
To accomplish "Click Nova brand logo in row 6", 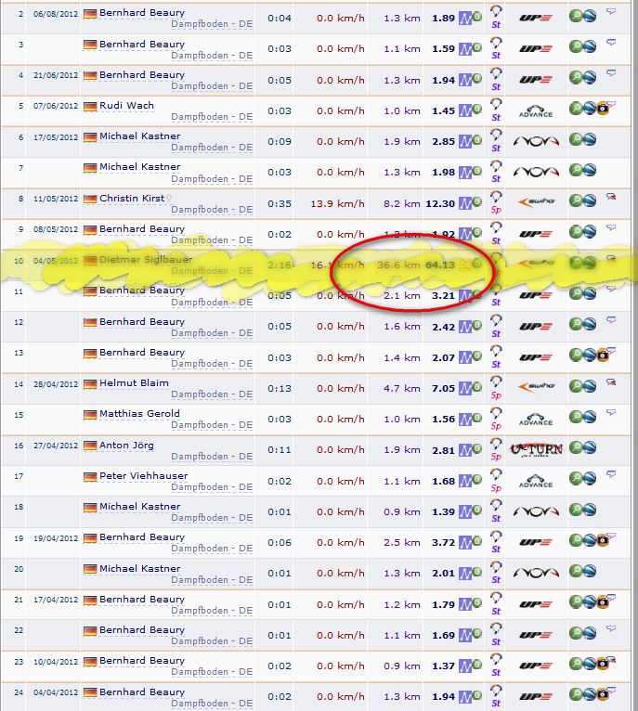I will [x=536, y=141].
